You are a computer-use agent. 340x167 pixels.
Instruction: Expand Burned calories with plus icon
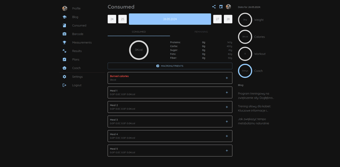coord(227,78)
